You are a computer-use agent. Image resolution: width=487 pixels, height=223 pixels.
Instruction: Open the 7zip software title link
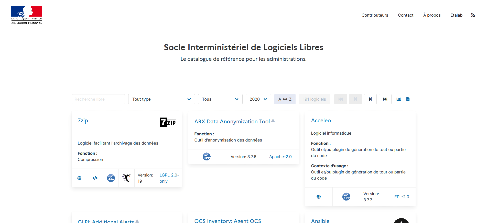tap(83, 121)
